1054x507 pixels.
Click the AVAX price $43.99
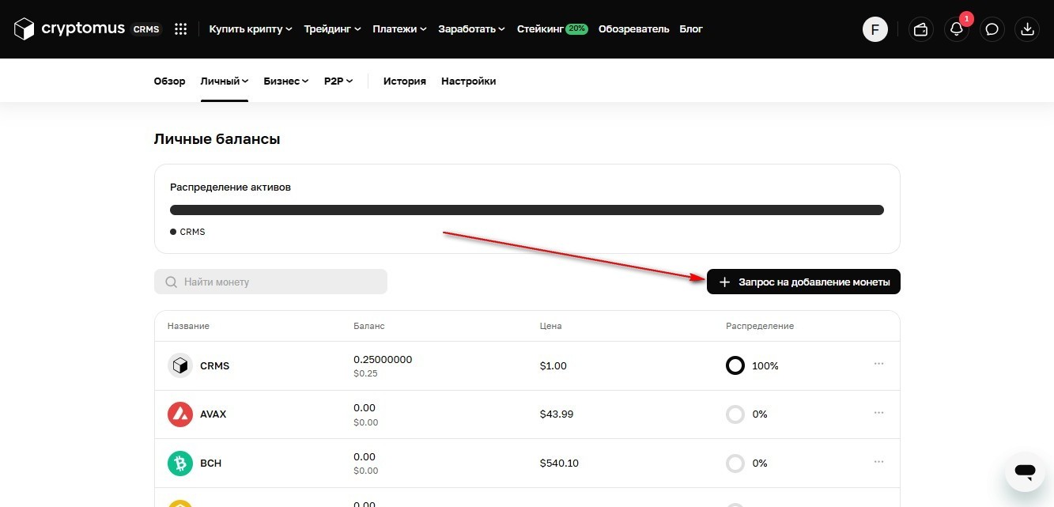(x=557, y=414)
